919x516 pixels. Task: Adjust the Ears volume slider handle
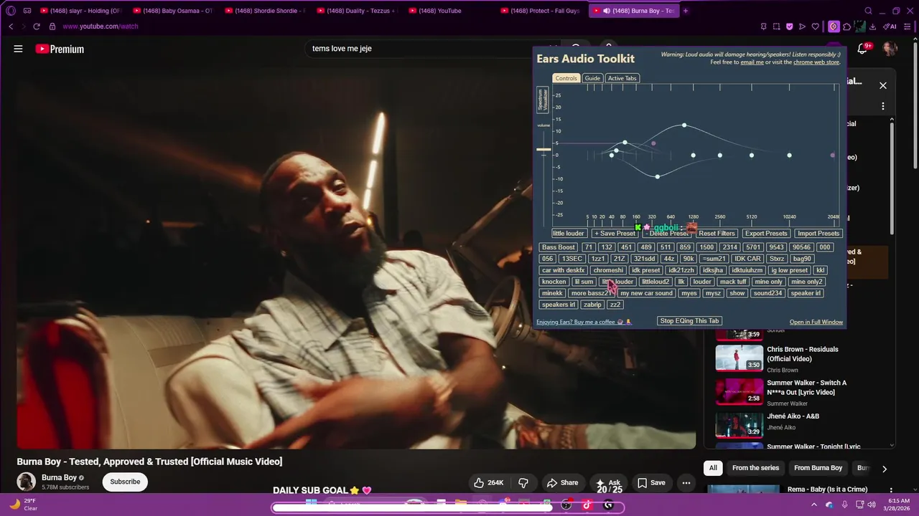click(x=544, y=150)
